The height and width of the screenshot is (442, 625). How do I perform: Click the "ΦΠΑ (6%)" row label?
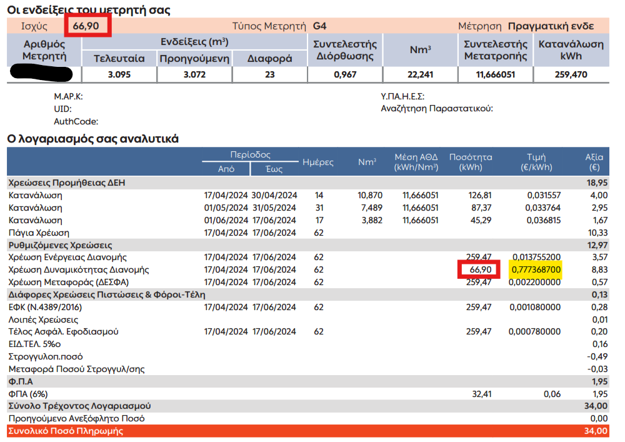[x=28, y=394]
